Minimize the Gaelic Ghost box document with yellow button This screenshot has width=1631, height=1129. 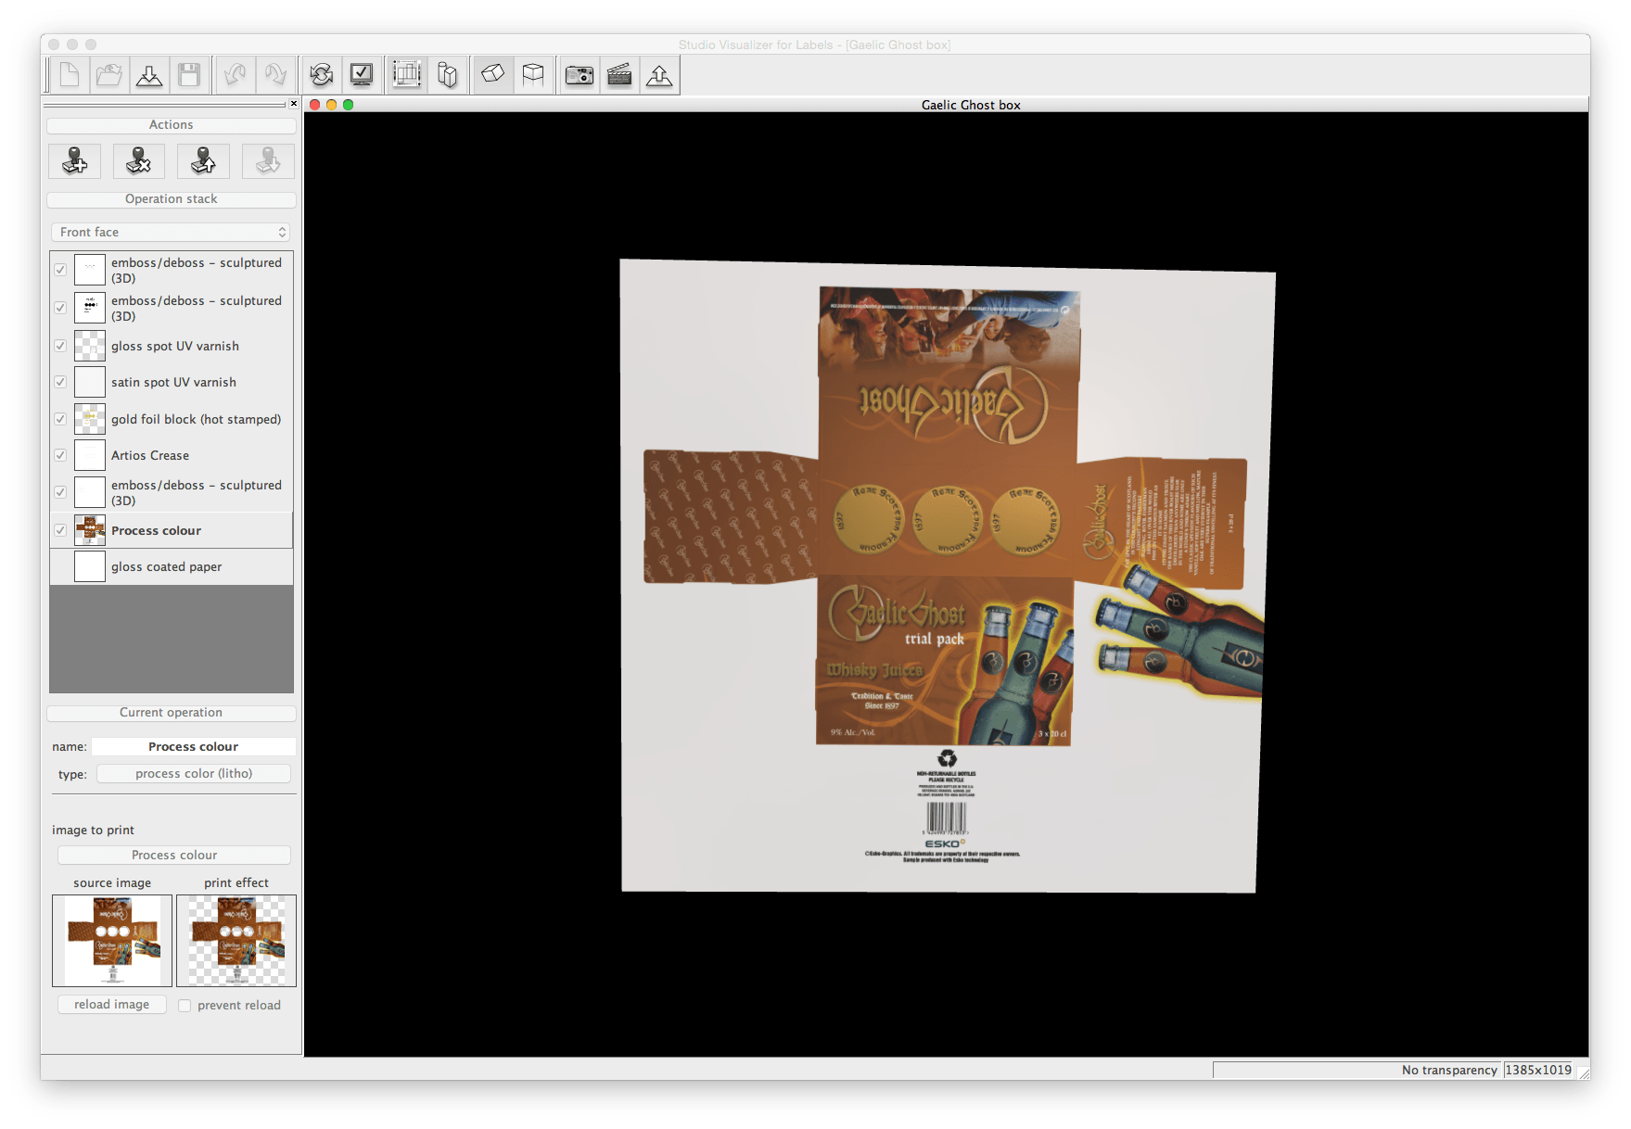point(332,105)
